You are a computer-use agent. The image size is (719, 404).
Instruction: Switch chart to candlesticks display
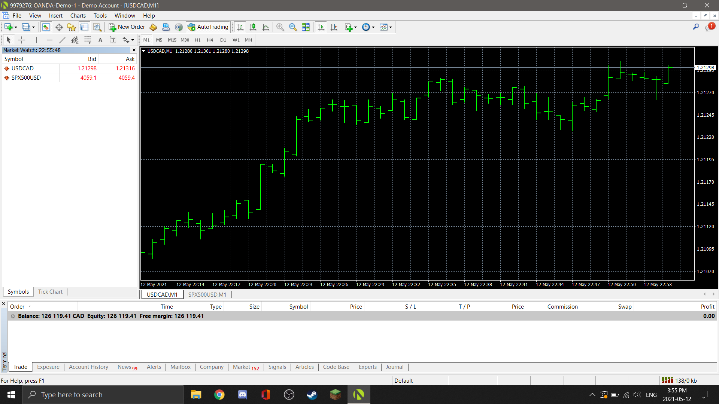[253, 27]
